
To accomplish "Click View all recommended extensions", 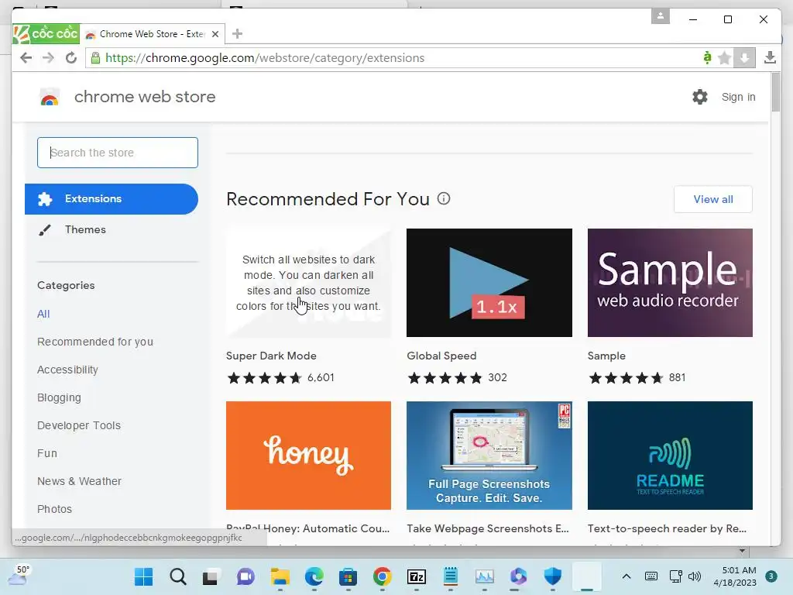I will 713,199.
